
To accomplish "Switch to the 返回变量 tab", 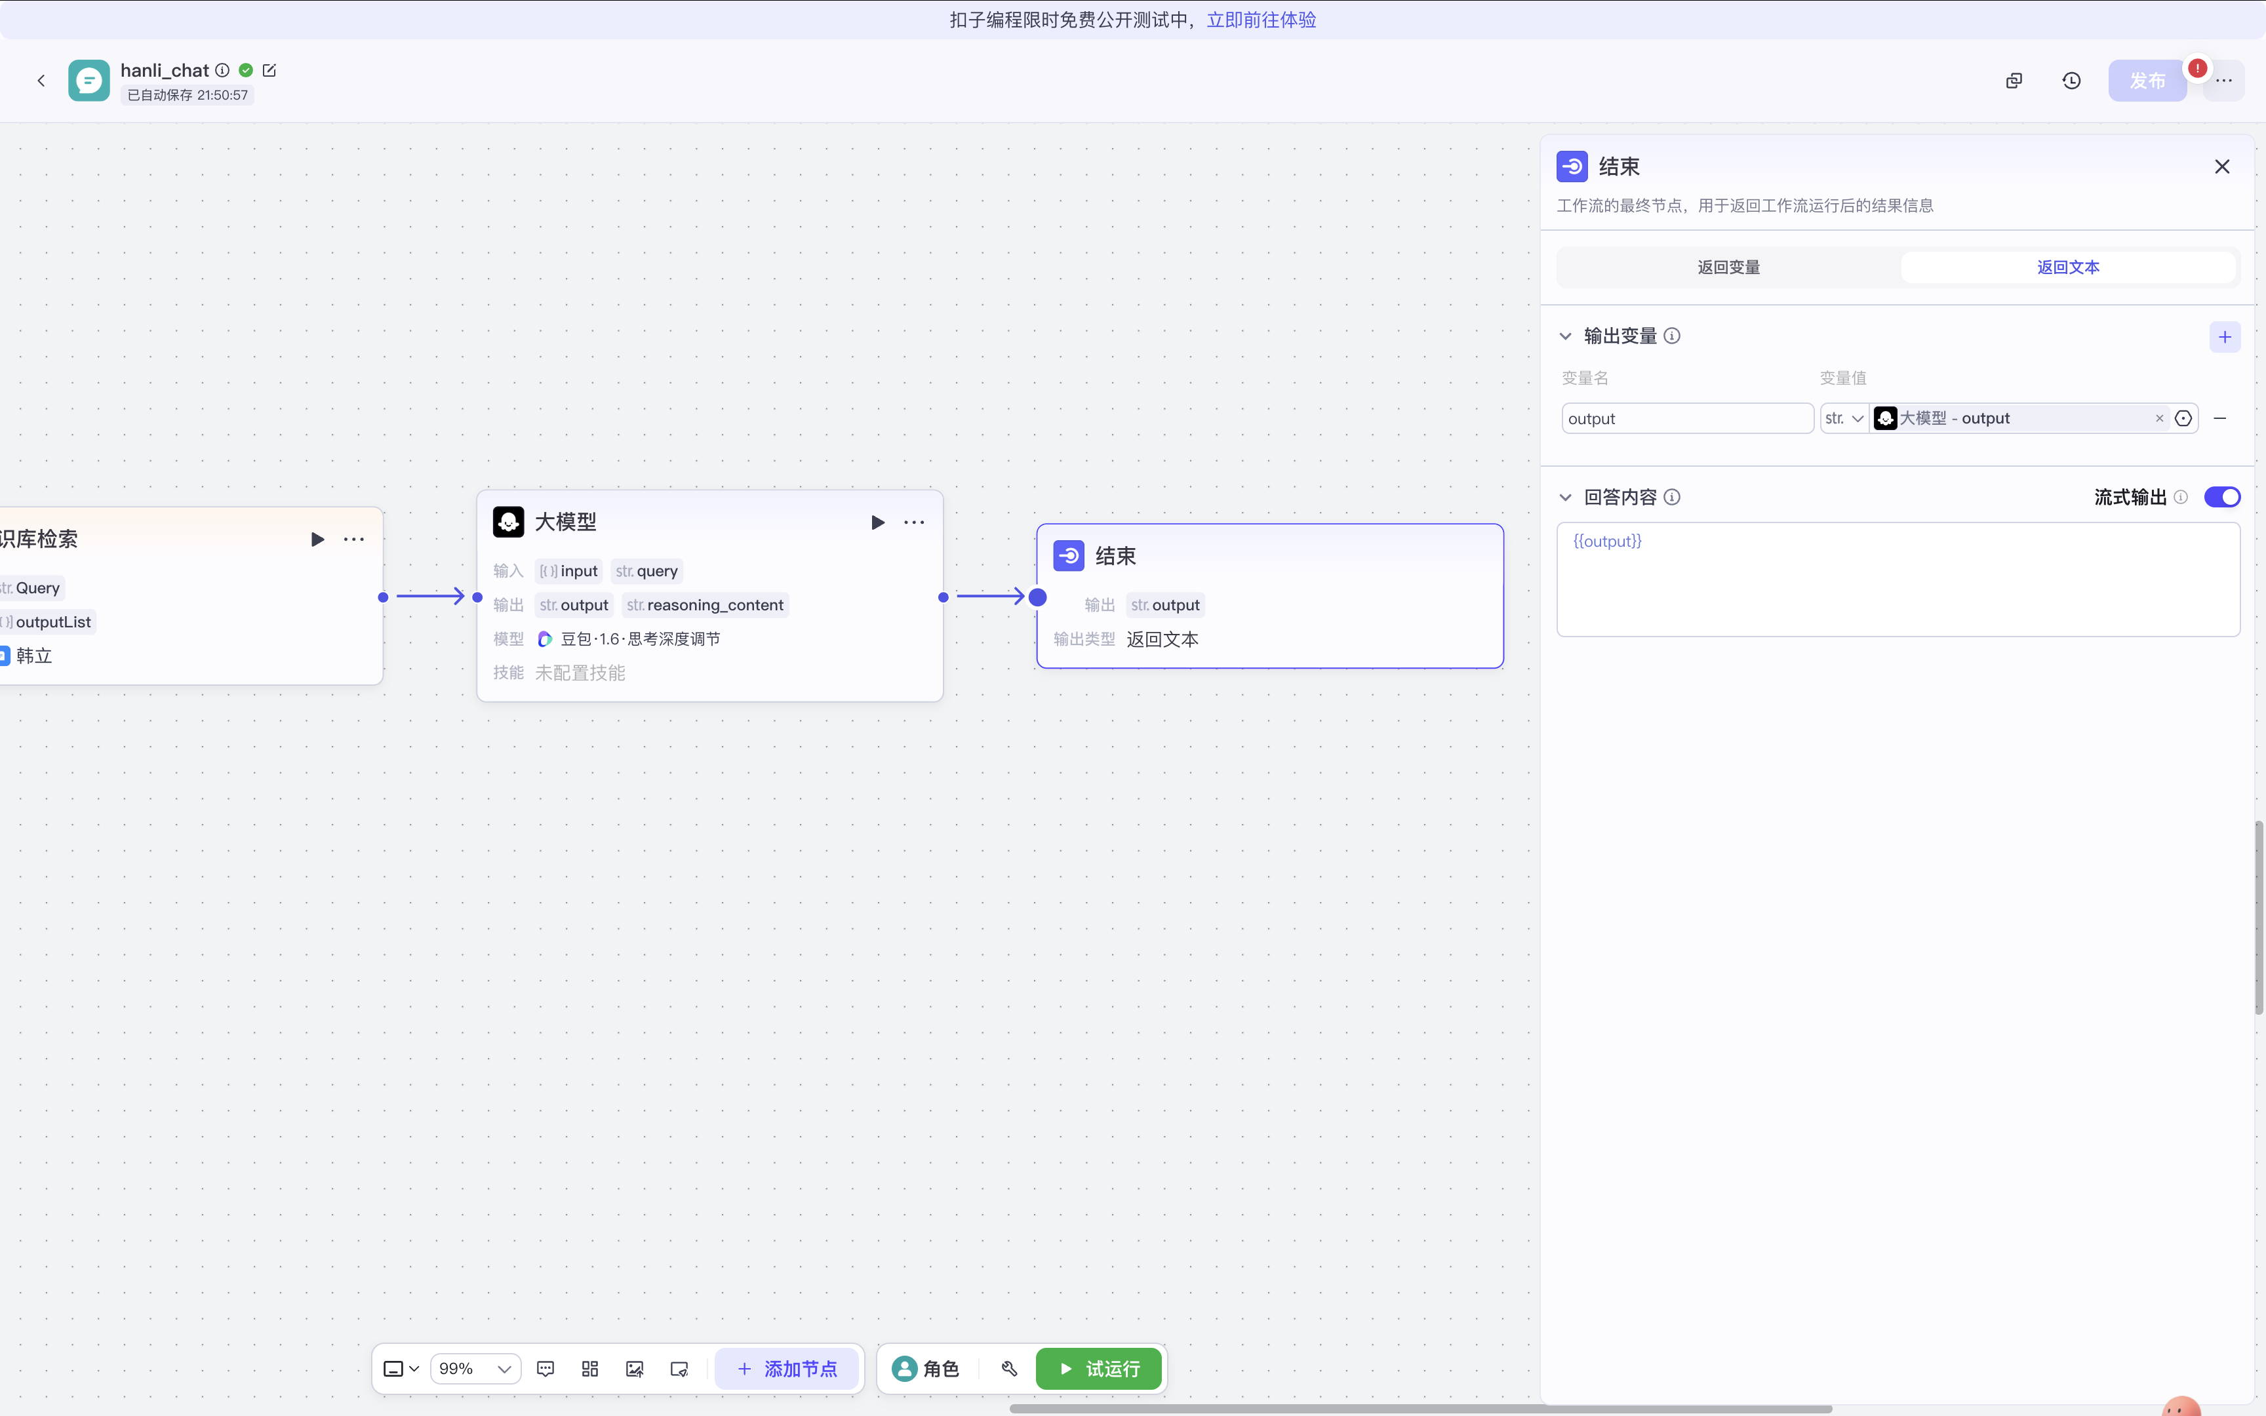I will point(1728,268).
